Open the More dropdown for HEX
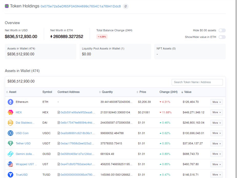The image size is (237, 178). (x=217, y=112)
